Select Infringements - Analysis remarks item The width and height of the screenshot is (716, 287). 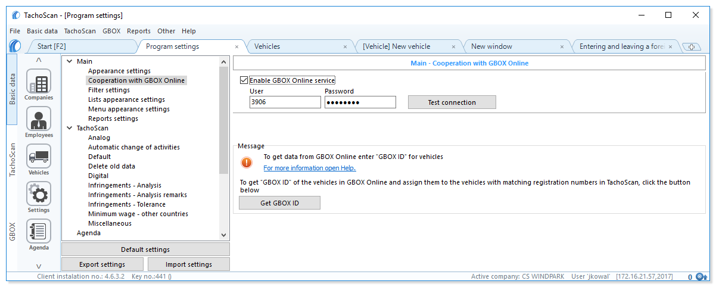pyautogui.click(x=138, y=195)
